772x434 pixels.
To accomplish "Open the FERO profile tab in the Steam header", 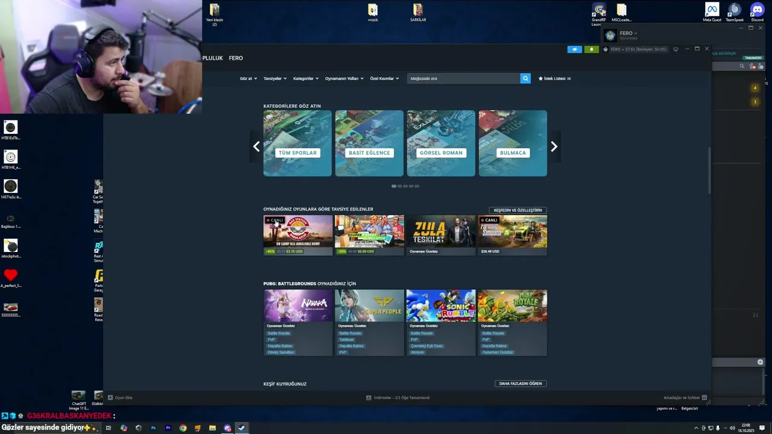I will pyautogui.click(x=236, y=58).
